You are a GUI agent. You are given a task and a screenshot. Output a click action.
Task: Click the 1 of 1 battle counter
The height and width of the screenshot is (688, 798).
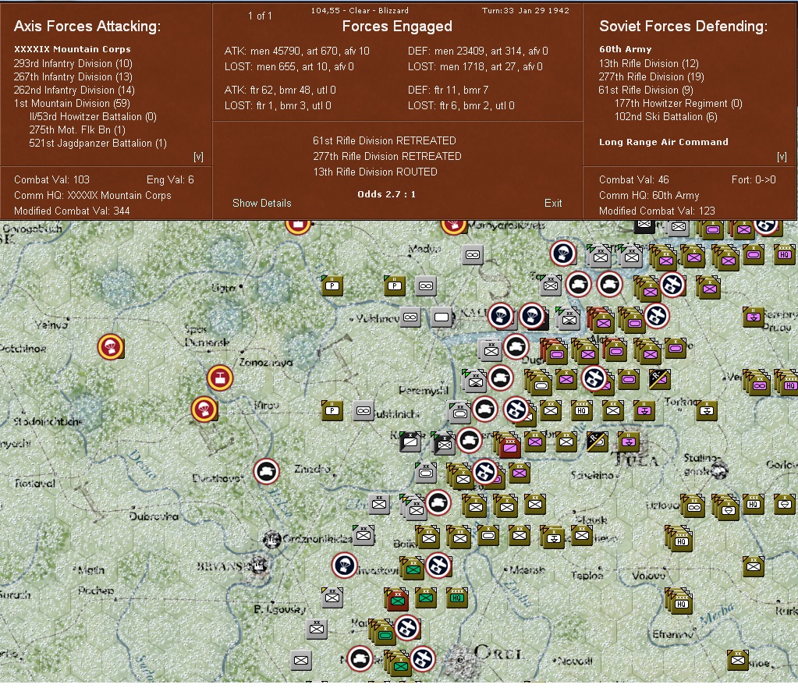[260, 16]
